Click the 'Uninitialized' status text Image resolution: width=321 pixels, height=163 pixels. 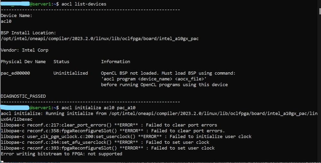[71, 73]
